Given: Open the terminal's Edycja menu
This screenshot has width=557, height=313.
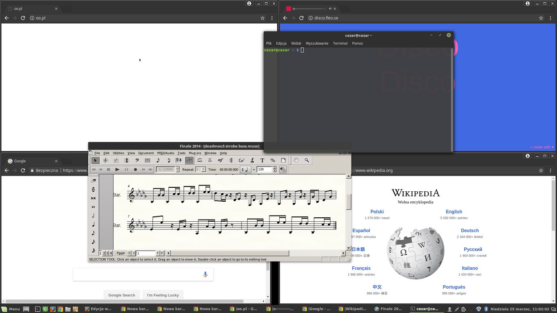Looking at the screenshot, I should [x=281, y=43].
